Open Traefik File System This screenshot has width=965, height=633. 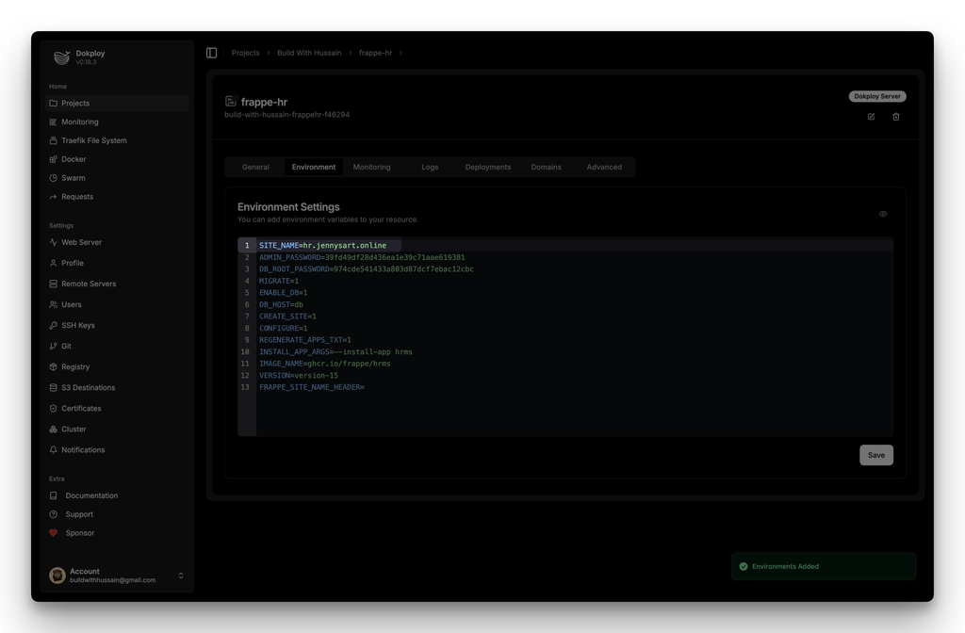(x=93, y=140)
